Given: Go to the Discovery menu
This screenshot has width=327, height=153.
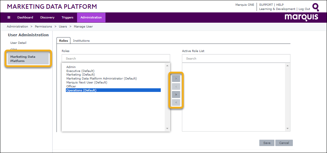Looking at the screenshot, I should point(47,18).
